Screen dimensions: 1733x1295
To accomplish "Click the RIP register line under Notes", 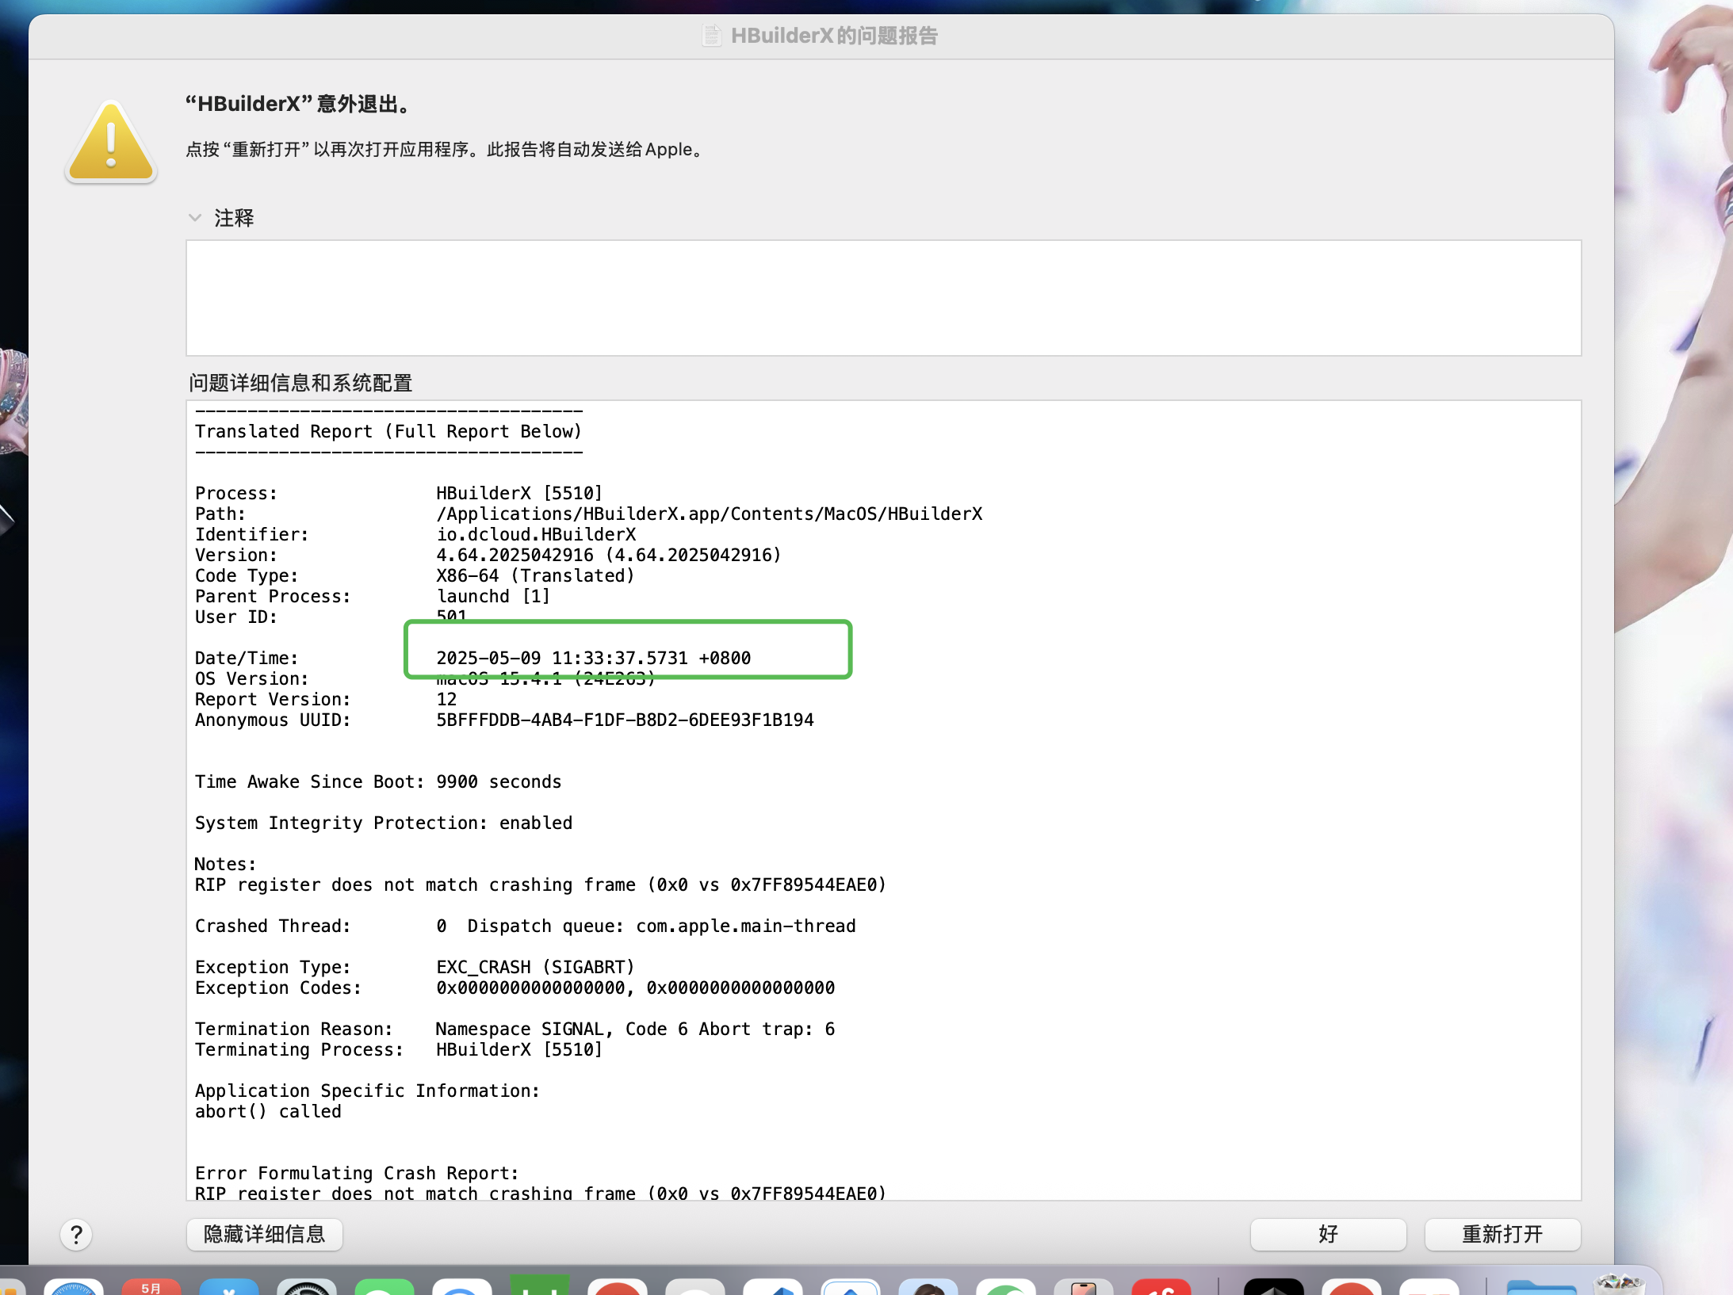I will tap(541, 884).
